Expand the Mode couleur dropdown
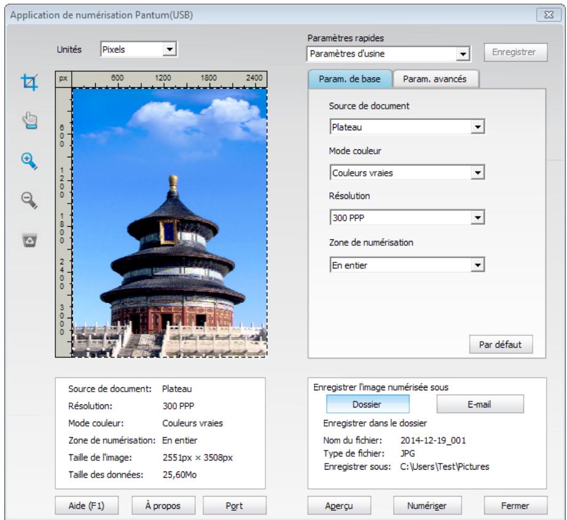This screenshot has width=567, height=520. pyautogui.click(x=407, y=173)
